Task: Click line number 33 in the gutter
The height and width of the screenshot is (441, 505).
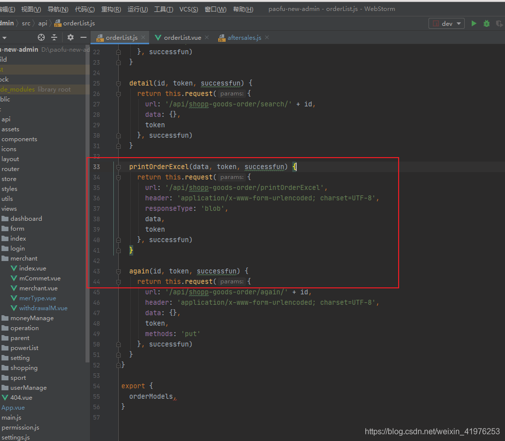Action: click(x=96, y=167)
